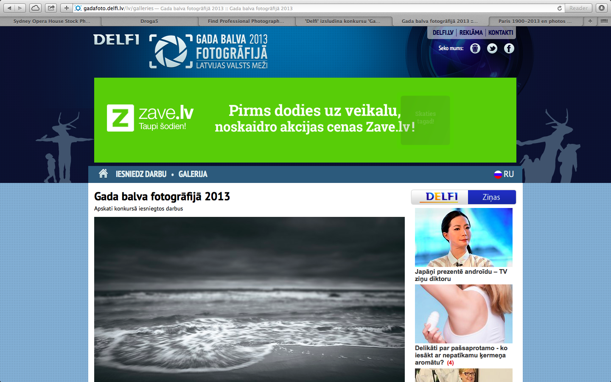
Task: Click the DELFI logo in header
Action: click(x=116, y=39)
